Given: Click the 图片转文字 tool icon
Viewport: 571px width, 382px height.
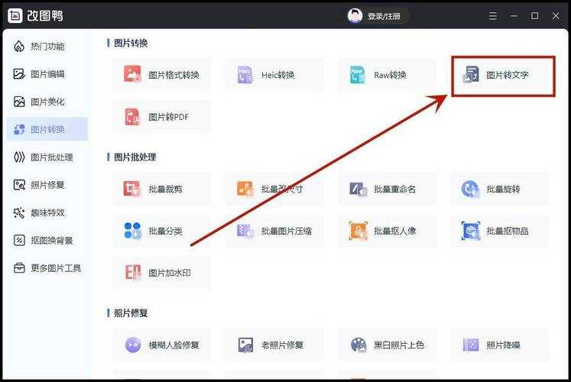Looking at the screenshot, I should (x=471, y=75).
